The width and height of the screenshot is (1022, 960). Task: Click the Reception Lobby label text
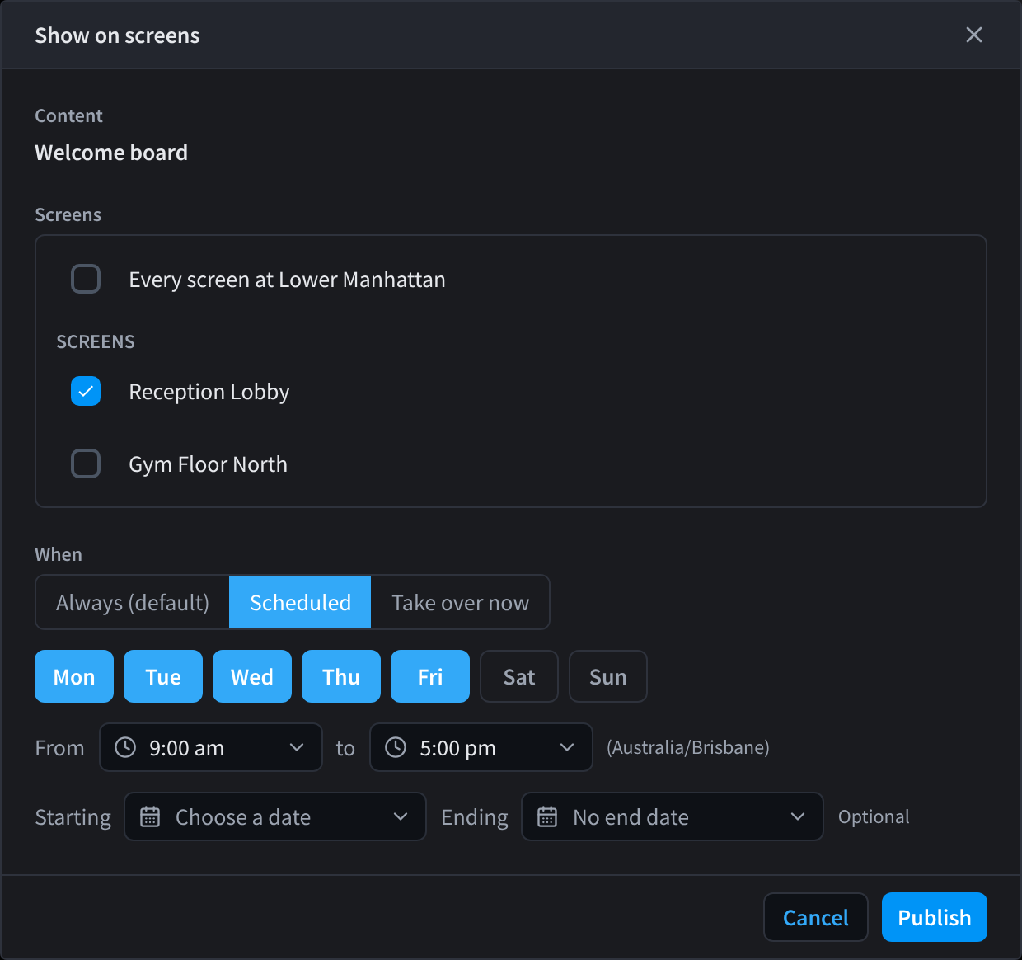point(209,392)
